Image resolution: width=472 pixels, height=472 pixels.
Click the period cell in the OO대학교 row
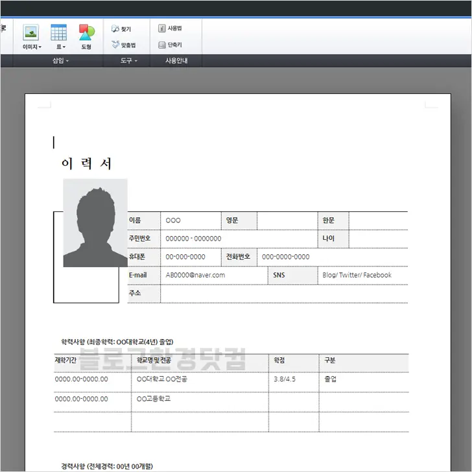(x=93, y=382)
